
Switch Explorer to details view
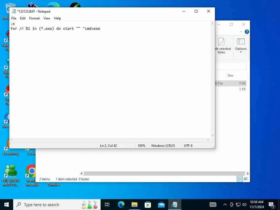[240, 179]
